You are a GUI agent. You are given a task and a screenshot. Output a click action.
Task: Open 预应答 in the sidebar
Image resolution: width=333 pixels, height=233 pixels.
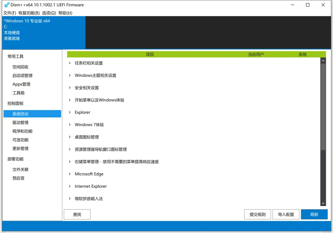tap(18, 178)
